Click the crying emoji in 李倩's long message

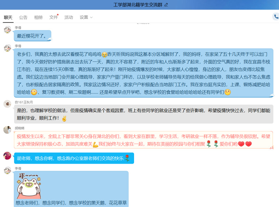(104, 55)
